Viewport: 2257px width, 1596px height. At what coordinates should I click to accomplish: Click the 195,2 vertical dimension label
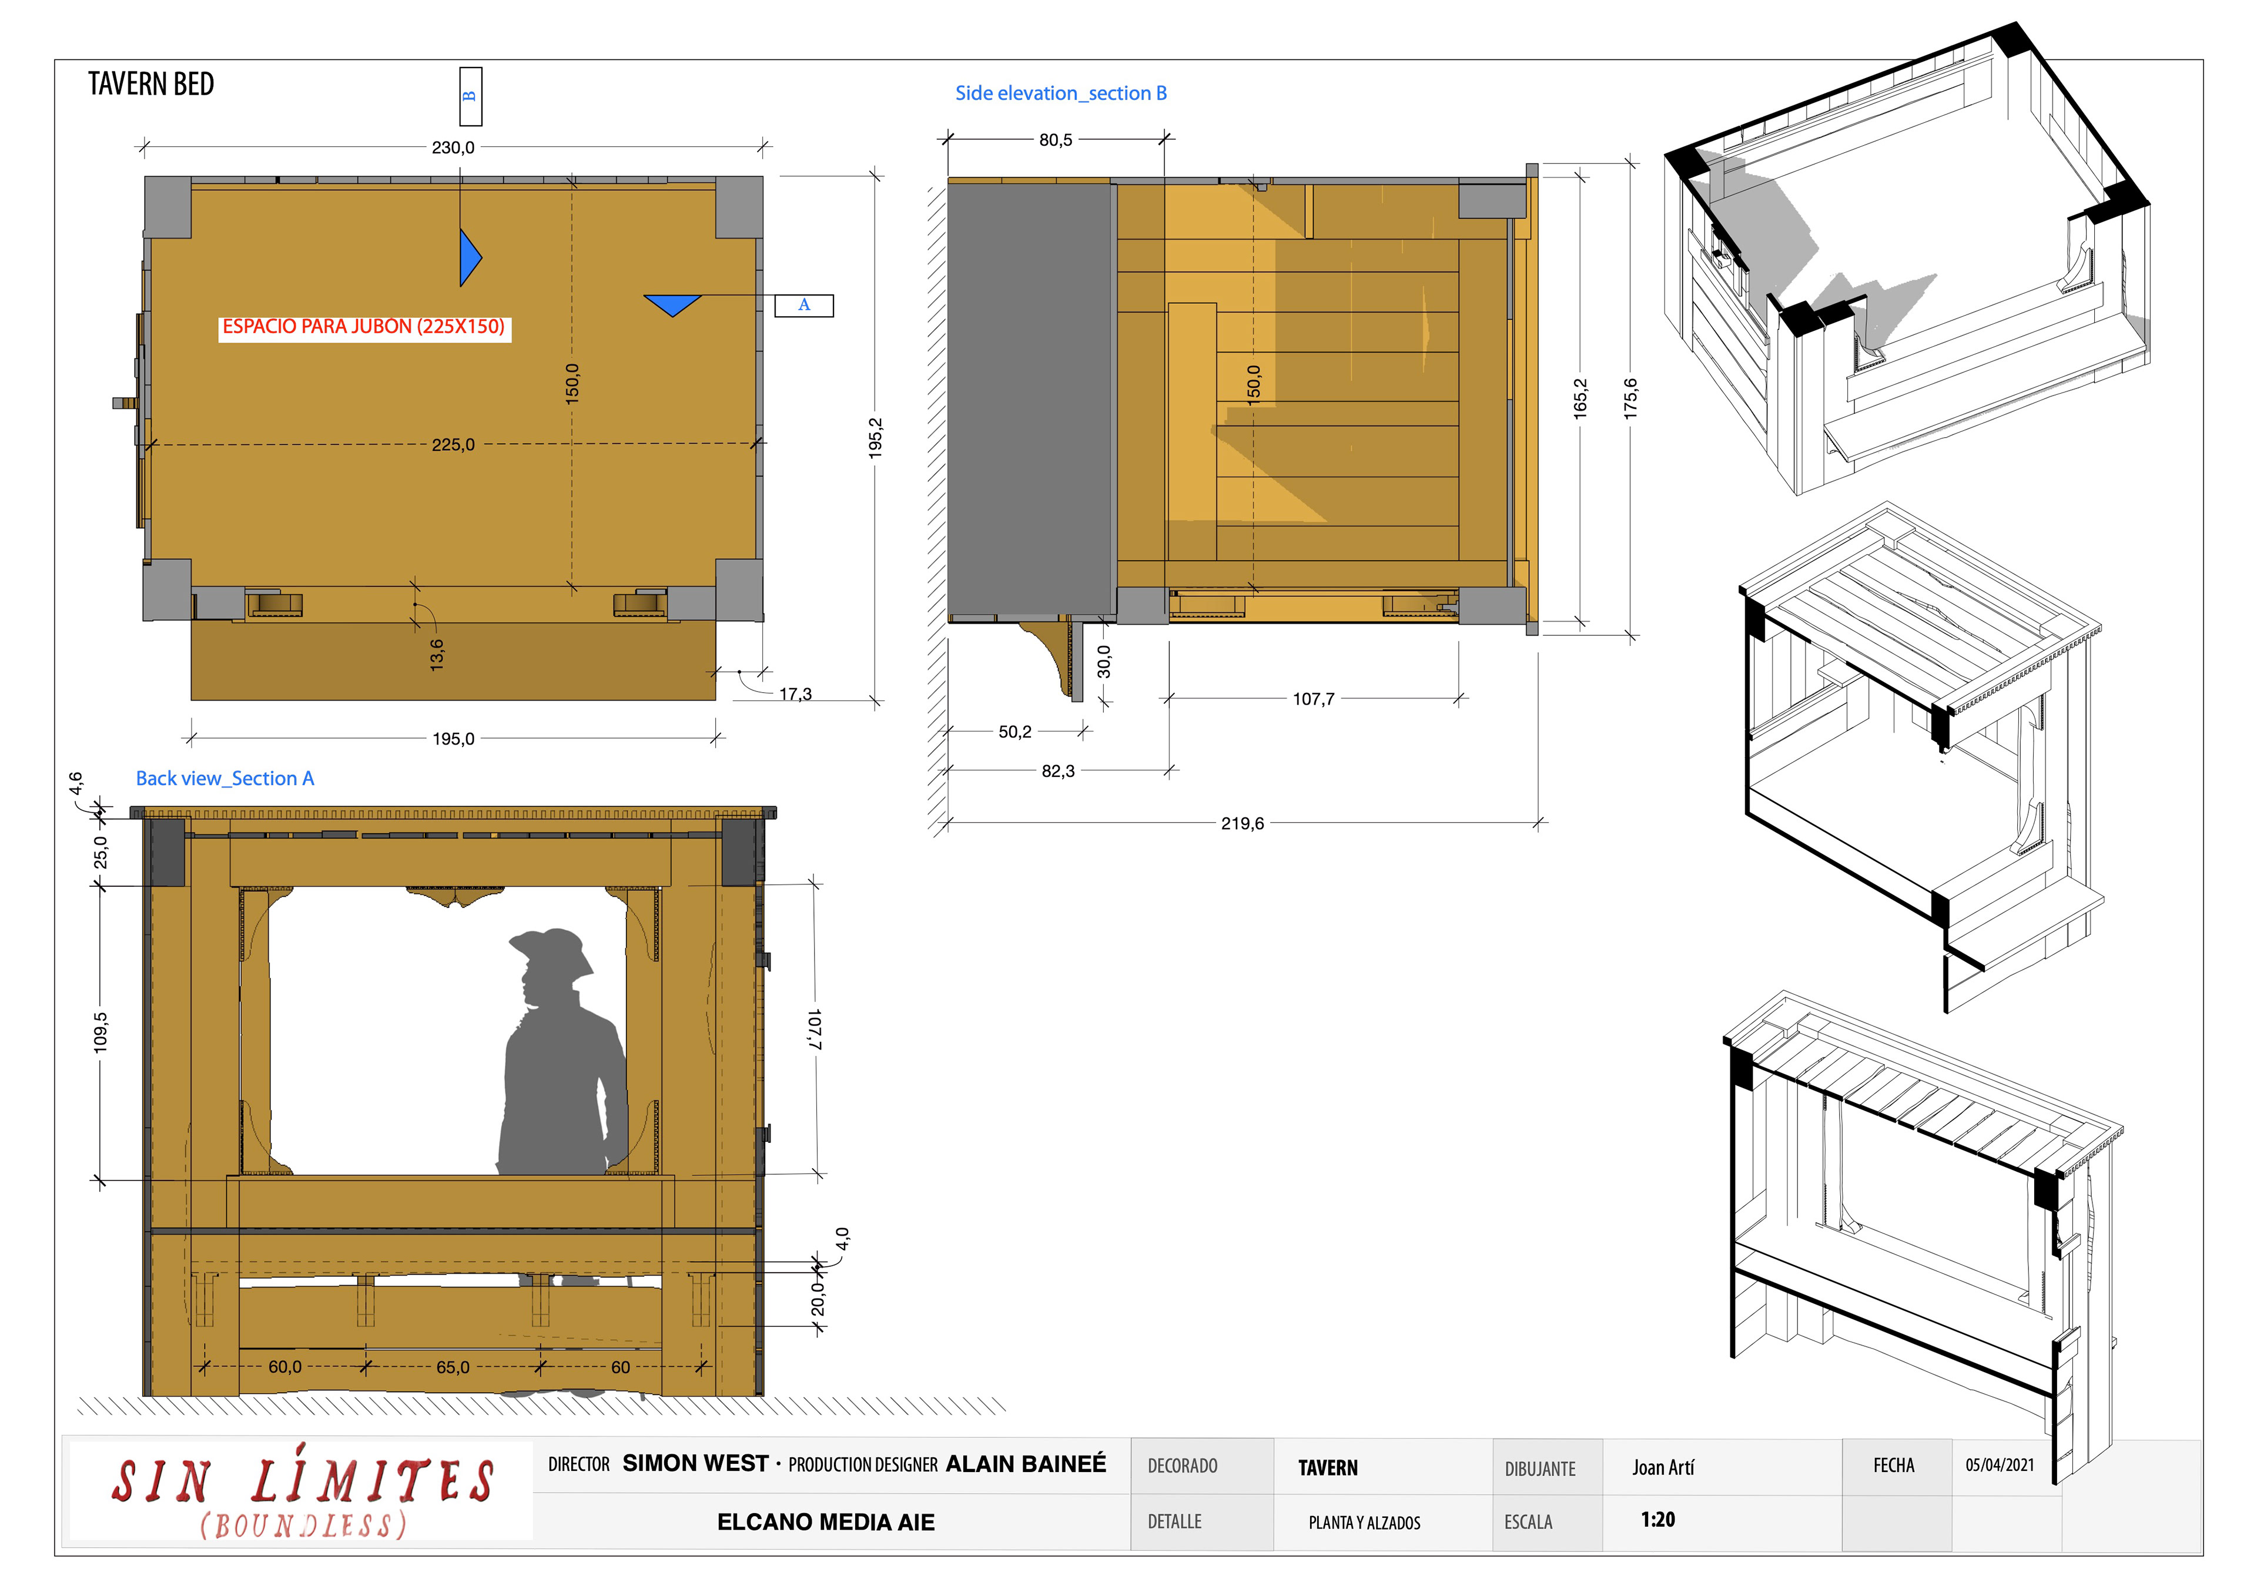point(875,437)
